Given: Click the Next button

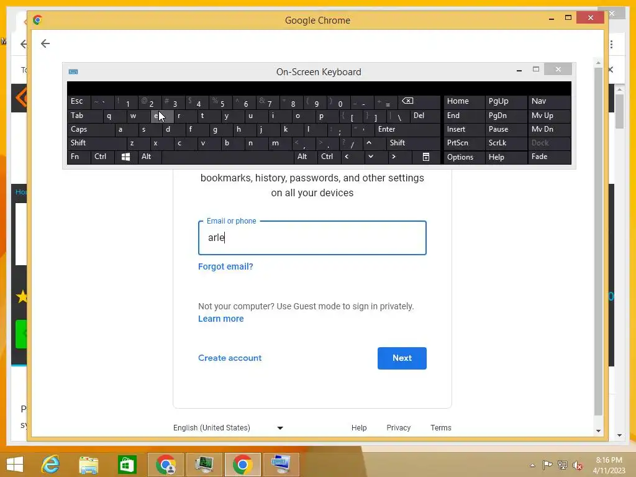Looking at the screenshot, I should [402, 358].
